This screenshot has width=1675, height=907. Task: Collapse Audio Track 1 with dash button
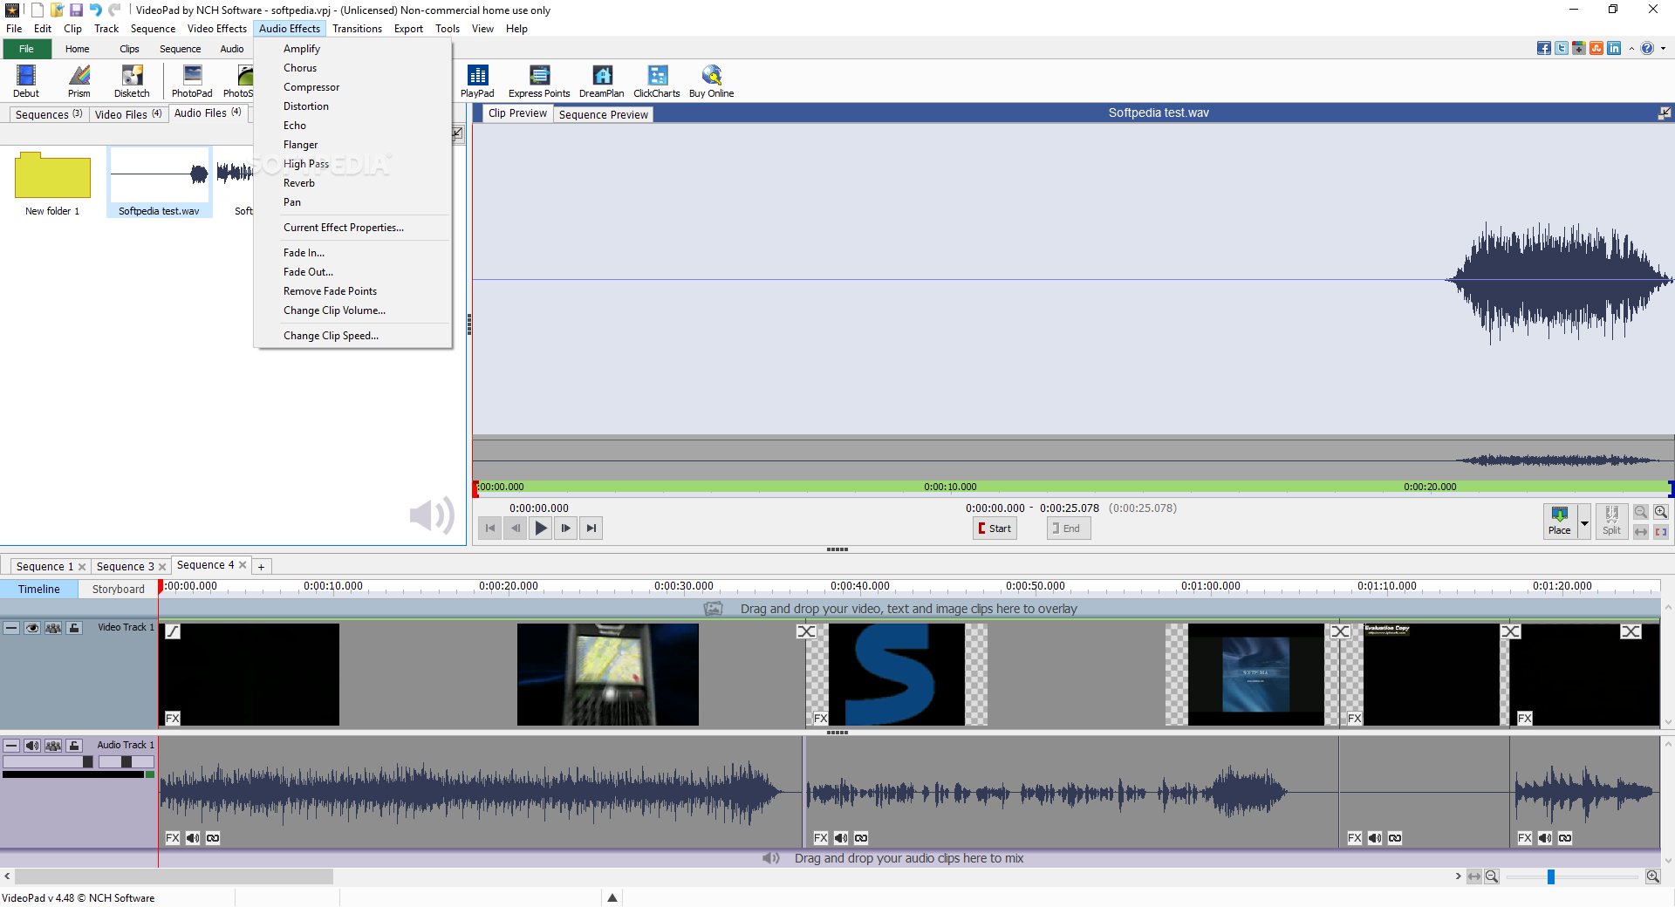coord(11,746)
